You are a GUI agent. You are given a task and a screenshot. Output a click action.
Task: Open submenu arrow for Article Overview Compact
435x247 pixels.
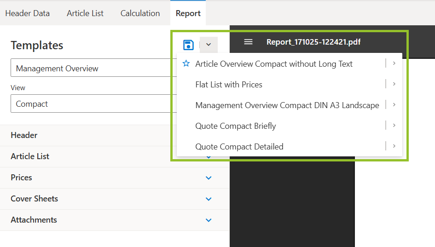coord(394,63)
